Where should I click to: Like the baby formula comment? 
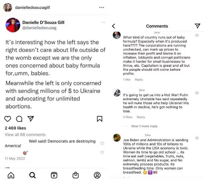coord(197,35)
